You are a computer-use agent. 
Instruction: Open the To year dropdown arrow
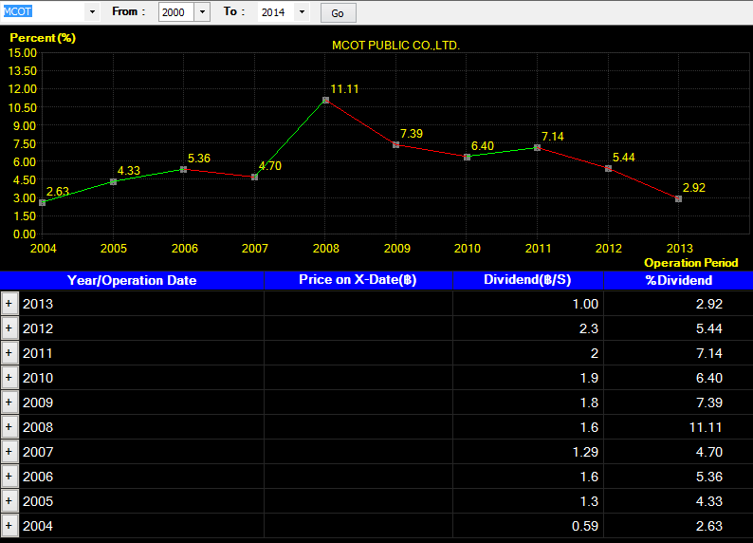pos(302,12)
